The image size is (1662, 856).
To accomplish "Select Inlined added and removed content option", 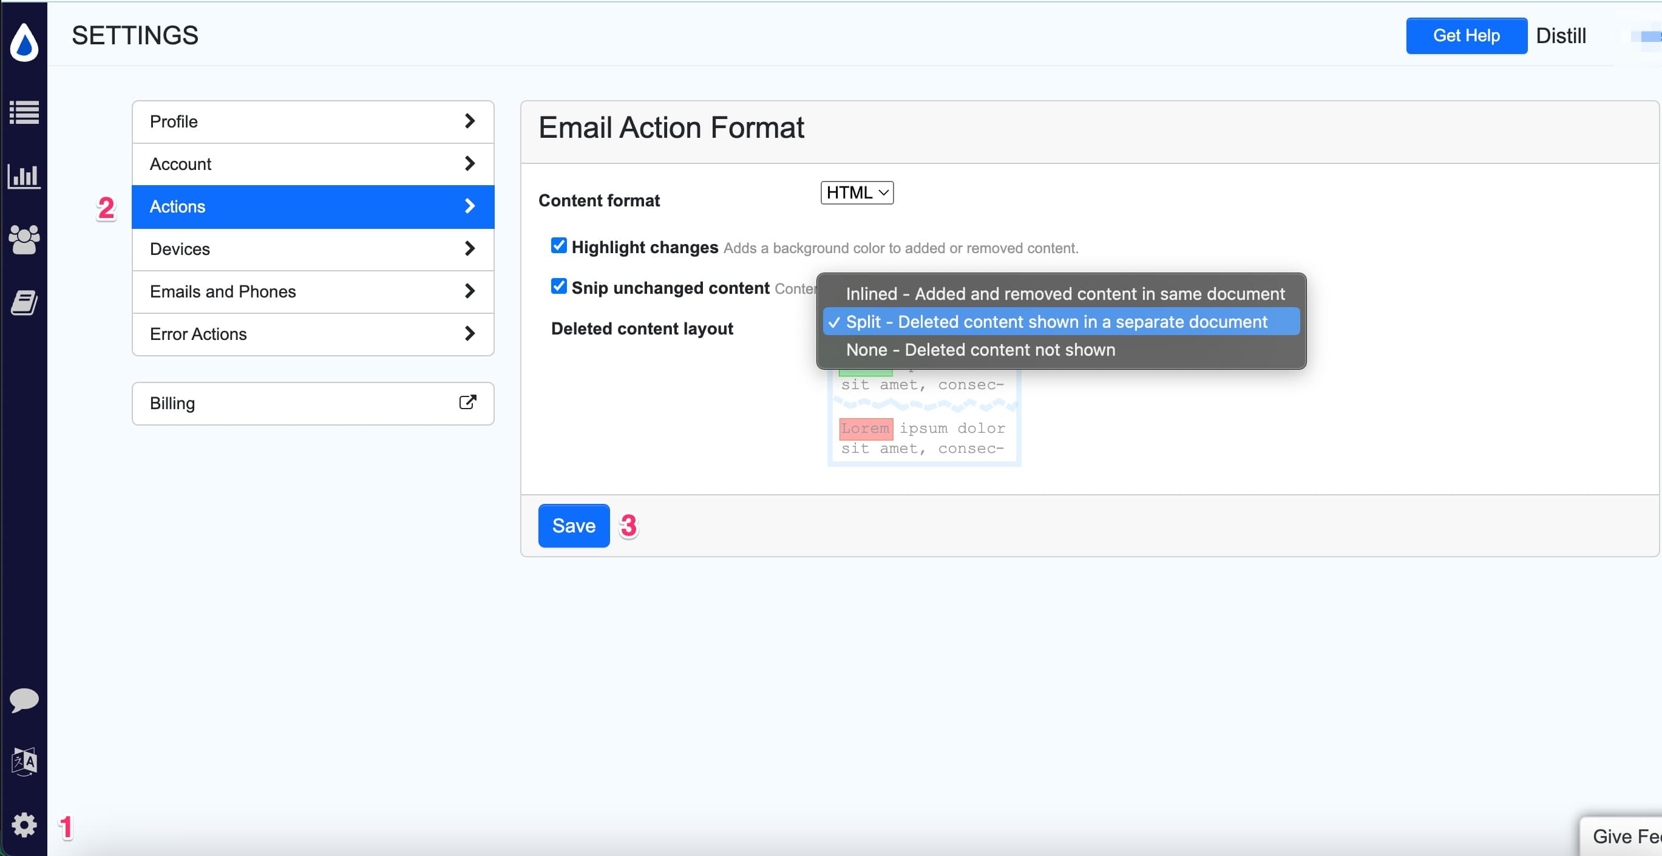I will [x=1063, y=293].
